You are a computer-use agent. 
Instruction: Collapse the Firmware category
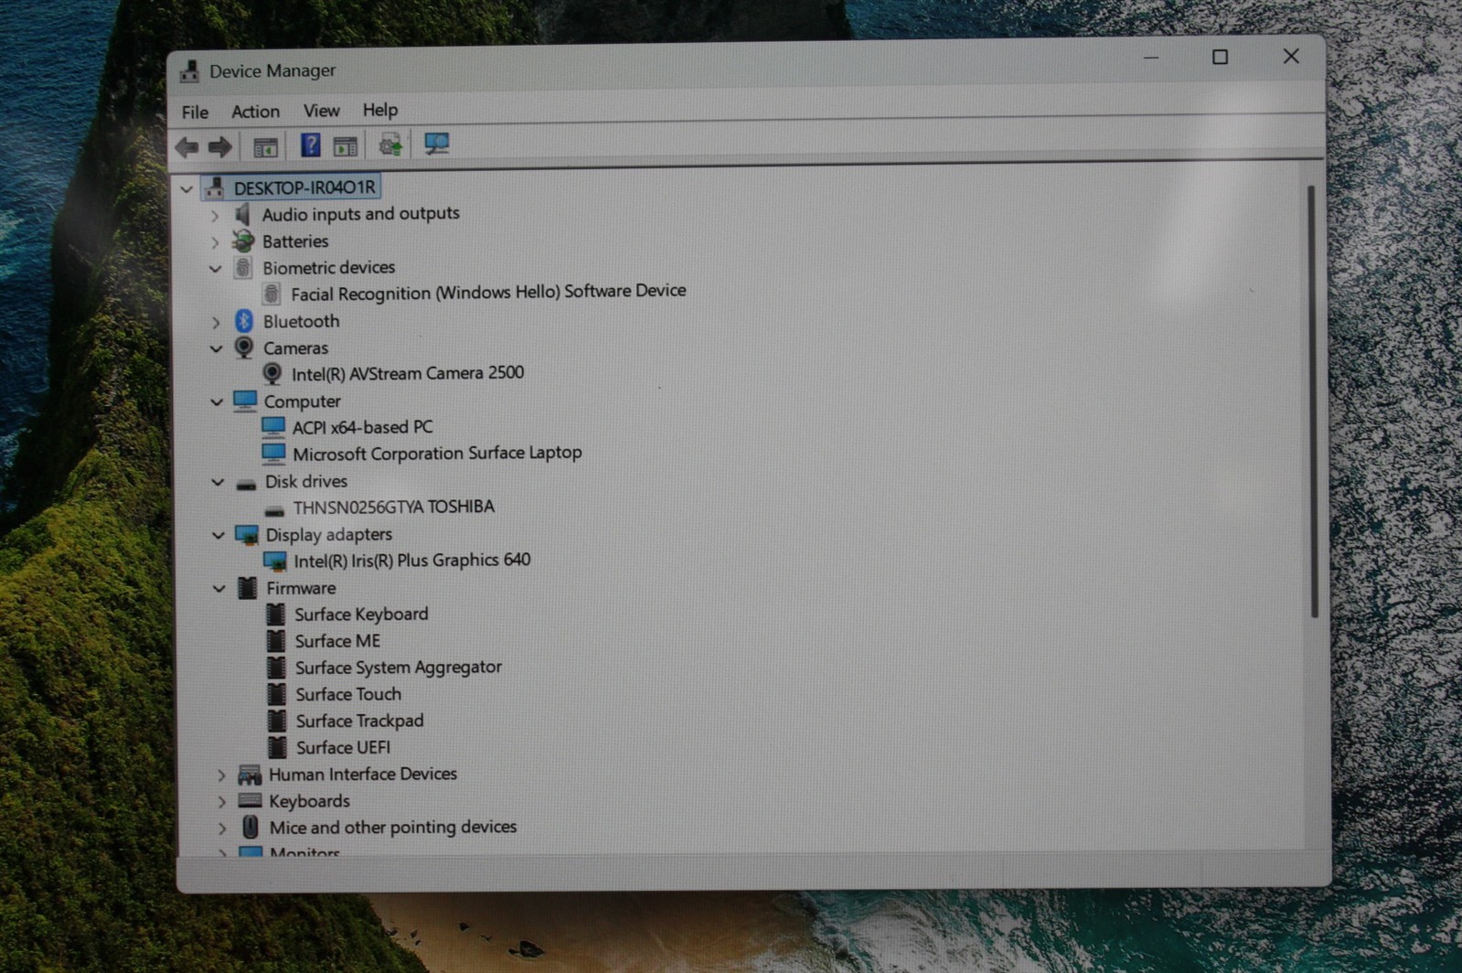pyautogui.click(x=219, y=589)
